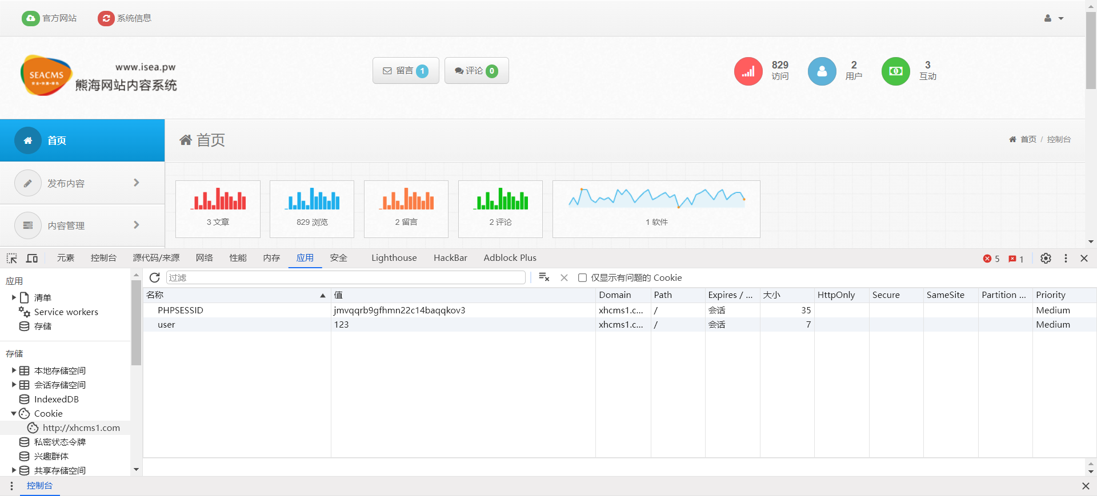Switch to the 网络 DevTools tab

(x=205, y=258)
